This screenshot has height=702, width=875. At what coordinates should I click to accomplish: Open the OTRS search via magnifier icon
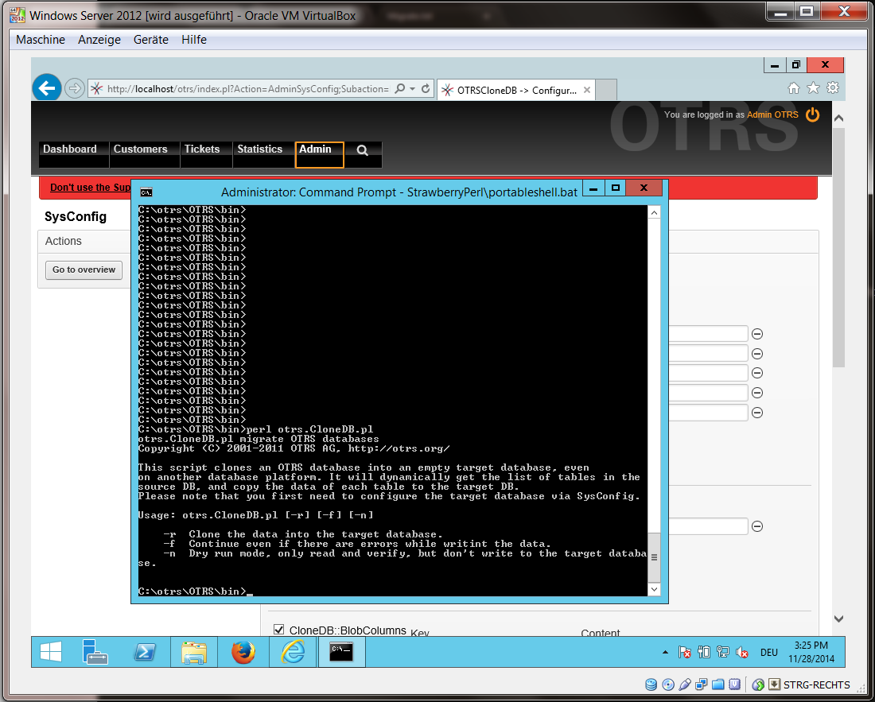click(363, 149)
